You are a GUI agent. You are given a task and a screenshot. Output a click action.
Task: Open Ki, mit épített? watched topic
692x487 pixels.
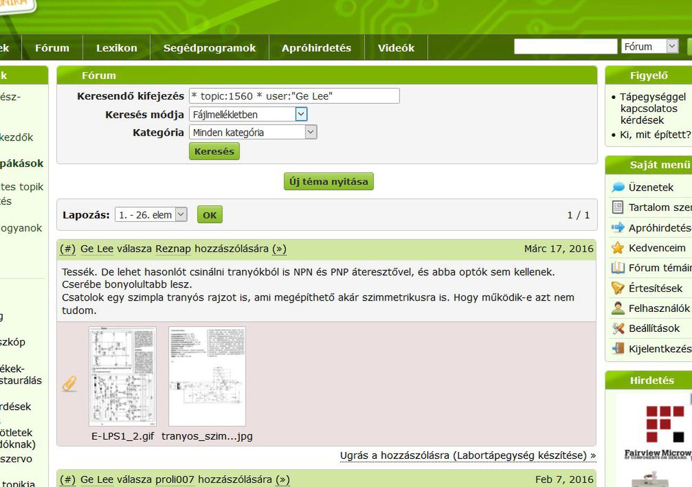tap(655, 135)
